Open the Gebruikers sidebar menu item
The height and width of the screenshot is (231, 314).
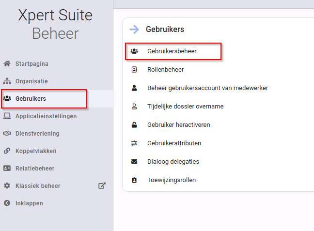(44, 99)
